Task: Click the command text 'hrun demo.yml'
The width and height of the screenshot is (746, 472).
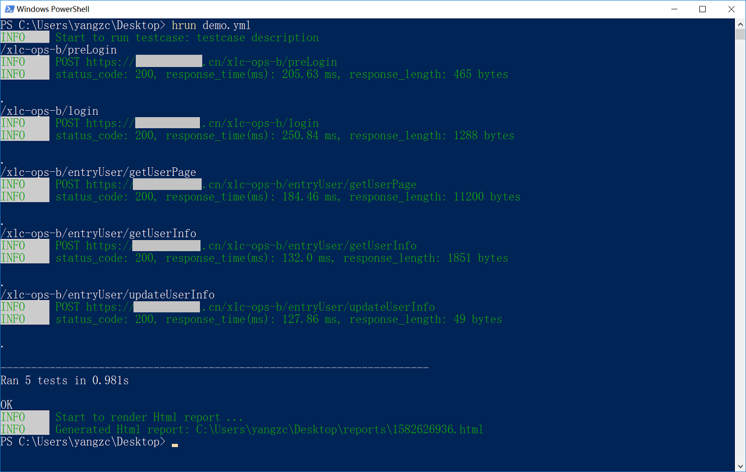Action: click(212, 25)
